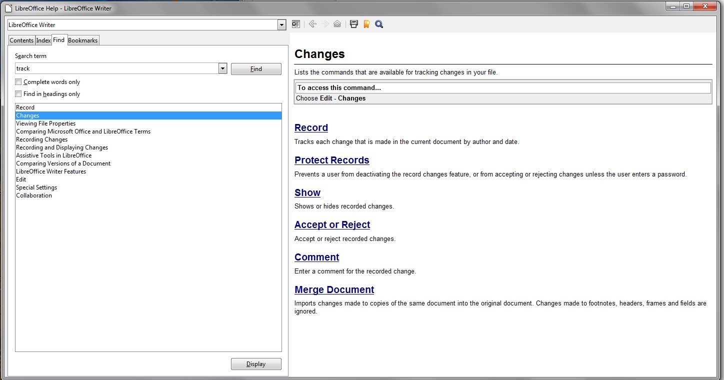Select the highlighted Changes search result
Image resolution: width=724 pixels, height=380 pixels.
(x=148, y=115)
